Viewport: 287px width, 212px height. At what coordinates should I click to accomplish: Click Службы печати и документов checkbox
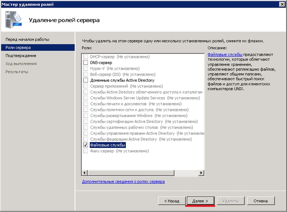point(86,104)
